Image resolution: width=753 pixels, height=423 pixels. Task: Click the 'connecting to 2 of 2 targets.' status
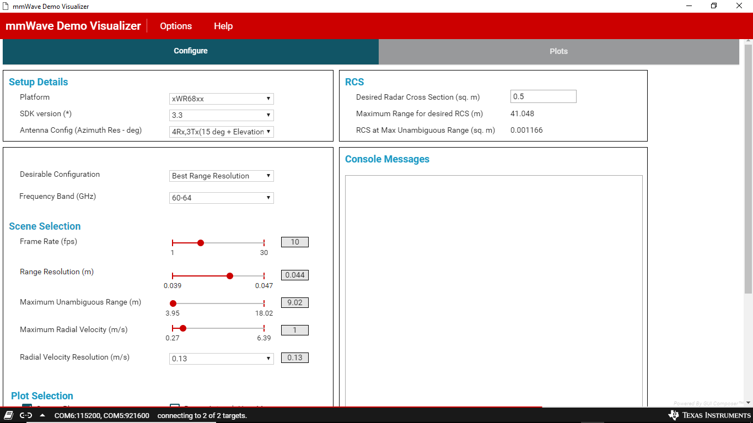click(202, 415)
